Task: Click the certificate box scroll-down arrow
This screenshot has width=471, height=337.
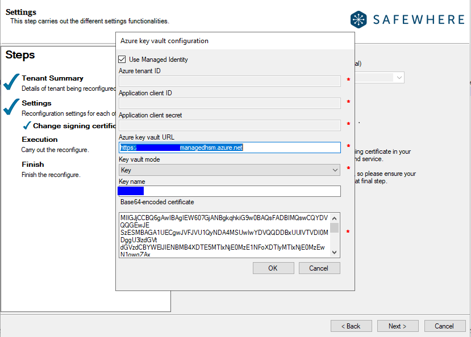Action: [x=335, y=252]
